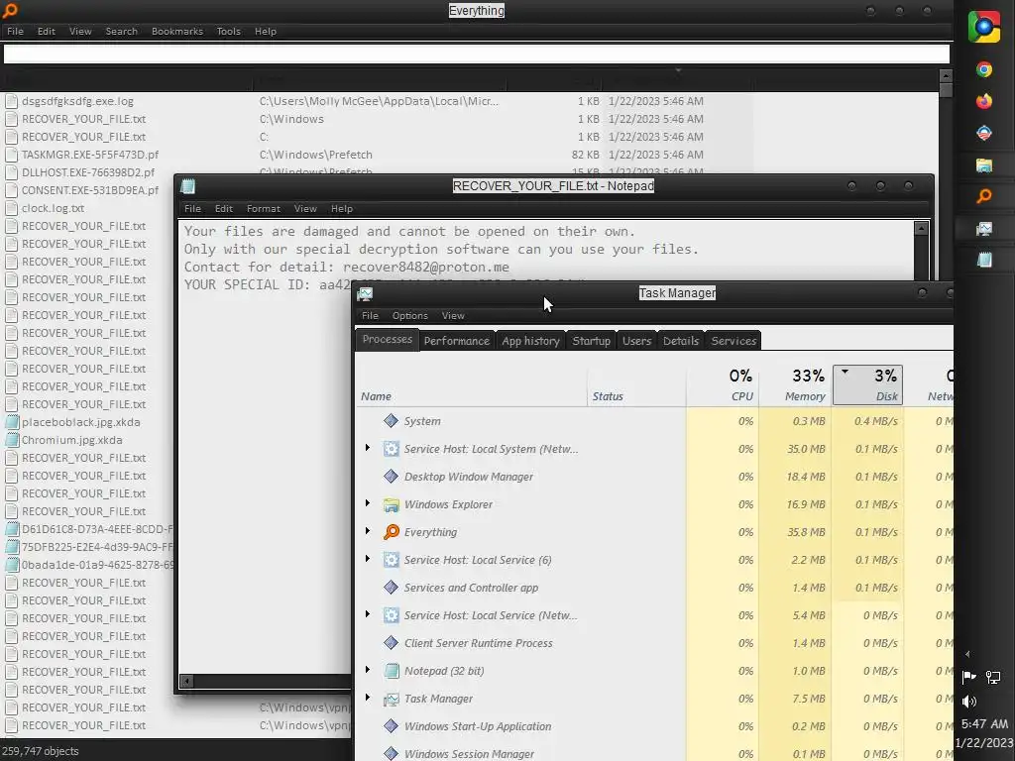
Task: Expand Service Host: Local Service (6) group
Action: (368, 559)
